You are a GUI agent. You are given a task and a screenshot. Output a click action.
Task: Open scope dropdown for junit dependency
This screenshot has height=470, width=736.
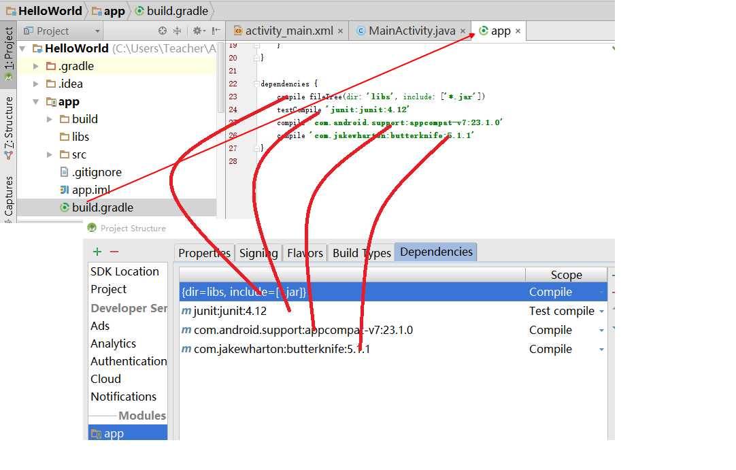pyautogui.click(x=601, y=312)
